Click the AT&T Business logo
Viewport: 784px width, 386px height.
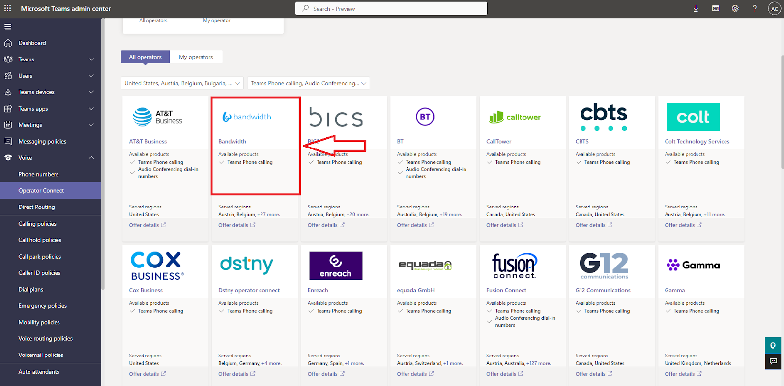(157, 117)
